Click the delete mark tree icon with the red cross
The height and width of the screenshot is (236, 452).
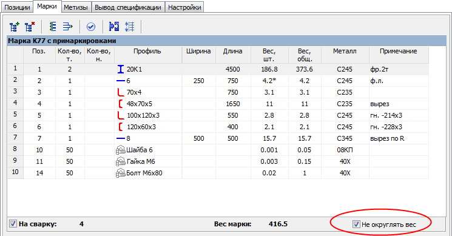coord(29,27)
